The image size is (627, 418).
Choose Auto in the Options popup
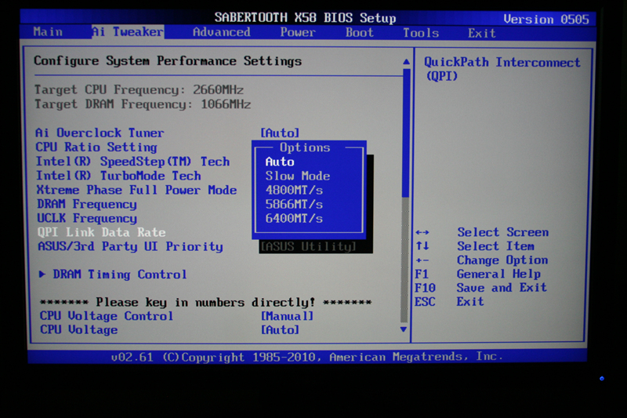(x=280, y=162)
